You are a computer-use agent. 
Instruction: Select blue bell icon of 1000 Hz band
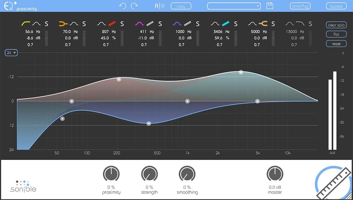(x=177, y=23)
